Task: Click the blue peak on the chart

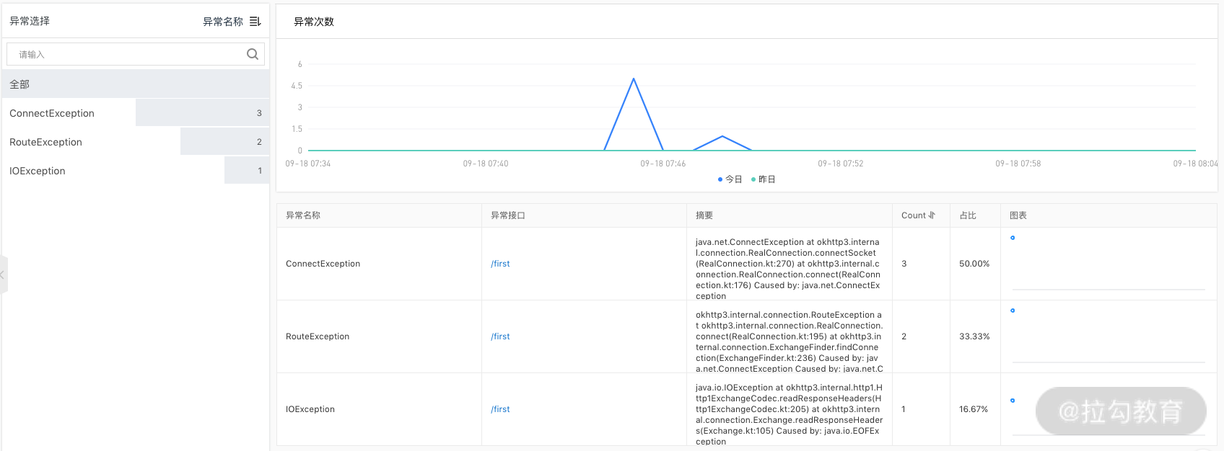Action: point(634,79)
